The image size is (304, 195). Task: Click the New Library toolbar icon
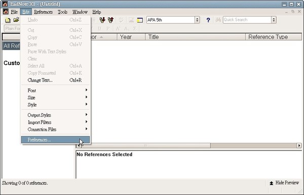8,20
